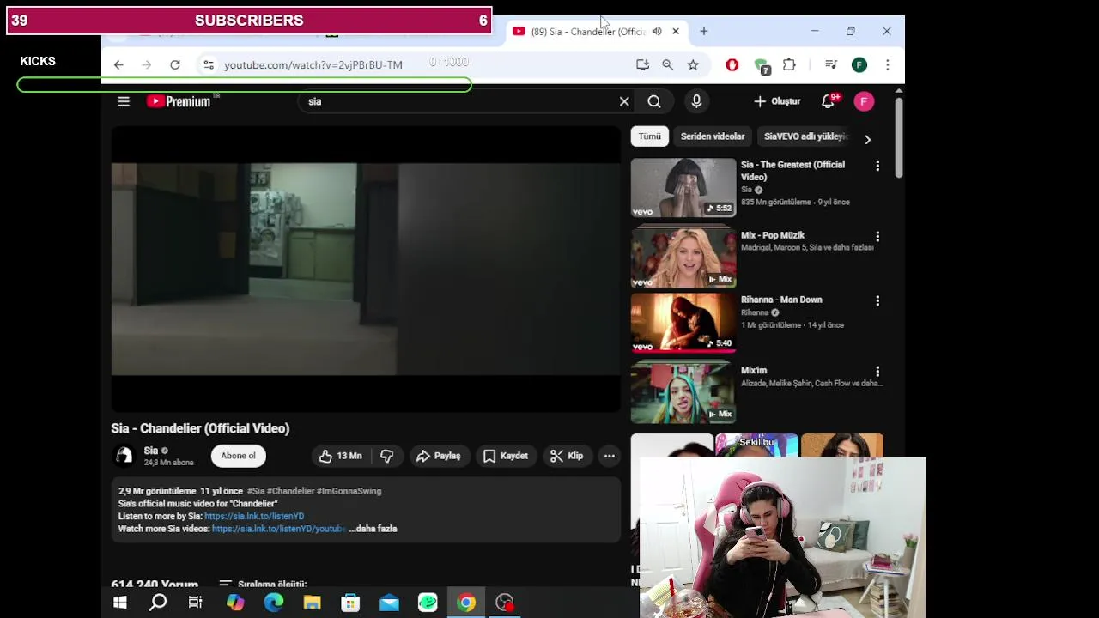1099x618 pixels.
Task: Open the #Chandelier hashtag
Action: coord(291,491)
